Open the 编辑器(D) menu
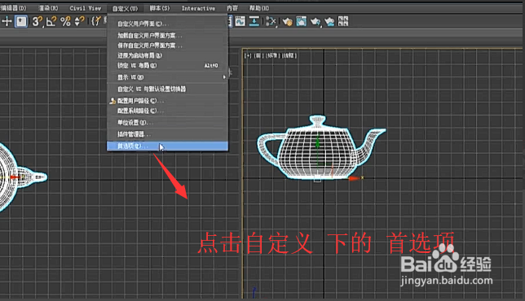This screenshot has height=301, width=525. tap(13, 8)
